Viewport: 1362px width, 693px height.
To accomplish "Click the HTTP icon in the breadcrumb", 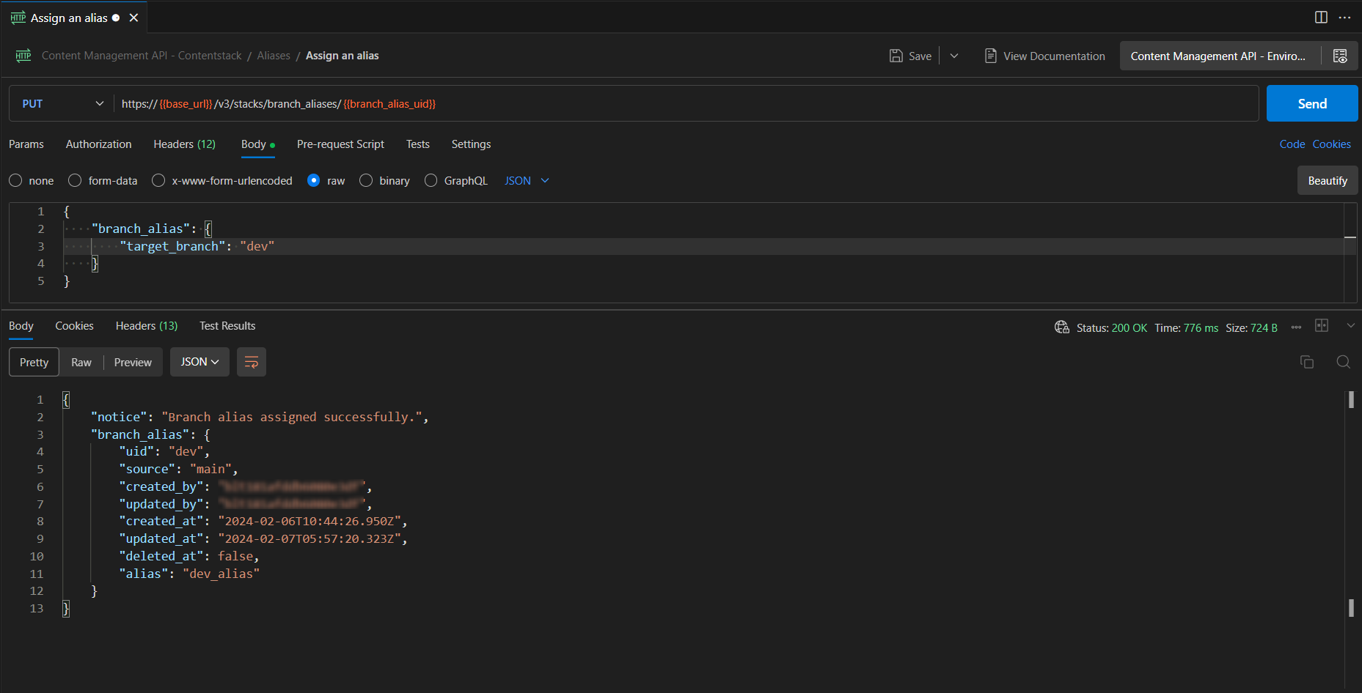I will [23, 56].
